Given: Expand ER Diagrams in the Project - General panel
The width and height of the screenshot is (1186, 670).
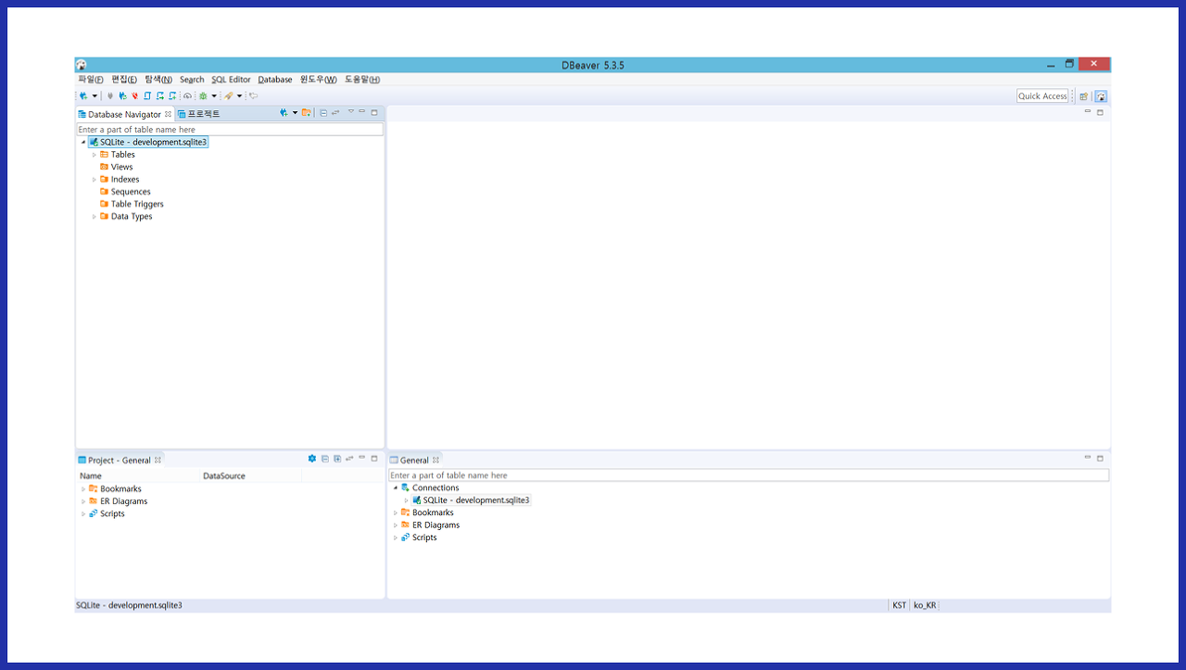Looking at the screenshot, I should coord(83,501).
